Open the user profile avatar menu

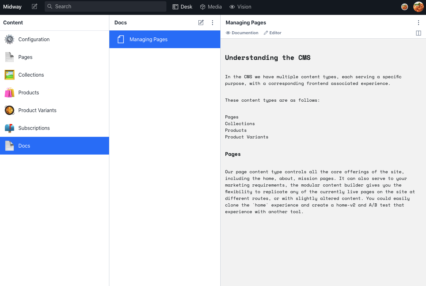[x=418, y=7]
